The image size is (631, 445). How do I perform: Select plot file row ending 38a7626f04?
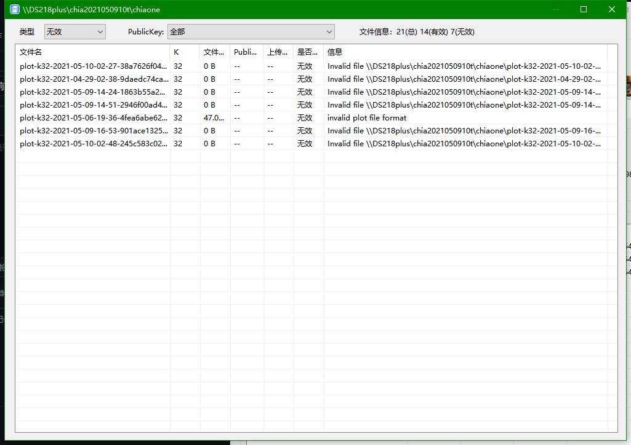click(x=92, y=65)
